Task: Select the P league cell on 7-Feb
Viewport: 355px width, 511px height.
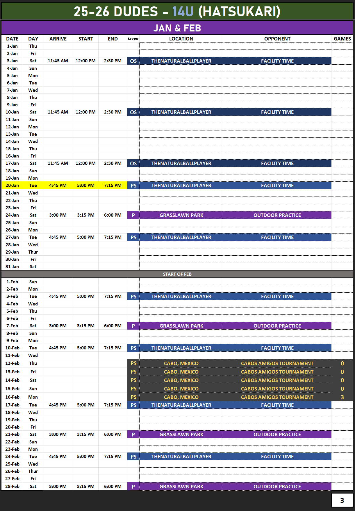Action: [x=133, y=326]
